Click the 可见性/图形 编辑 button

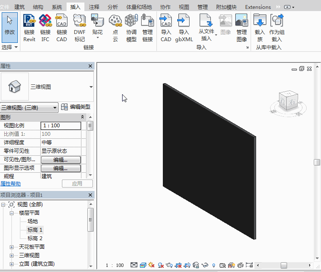(x=61, y=160)
